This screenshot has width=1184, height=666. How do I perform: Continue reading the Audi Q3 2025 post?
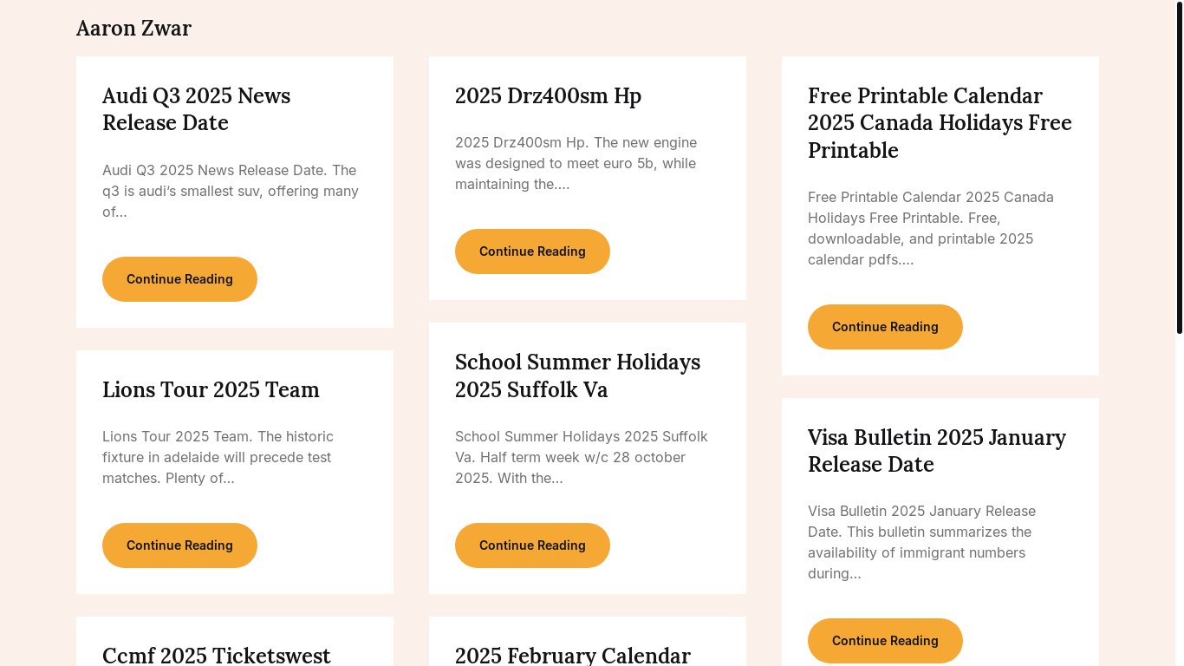(179, 279)
